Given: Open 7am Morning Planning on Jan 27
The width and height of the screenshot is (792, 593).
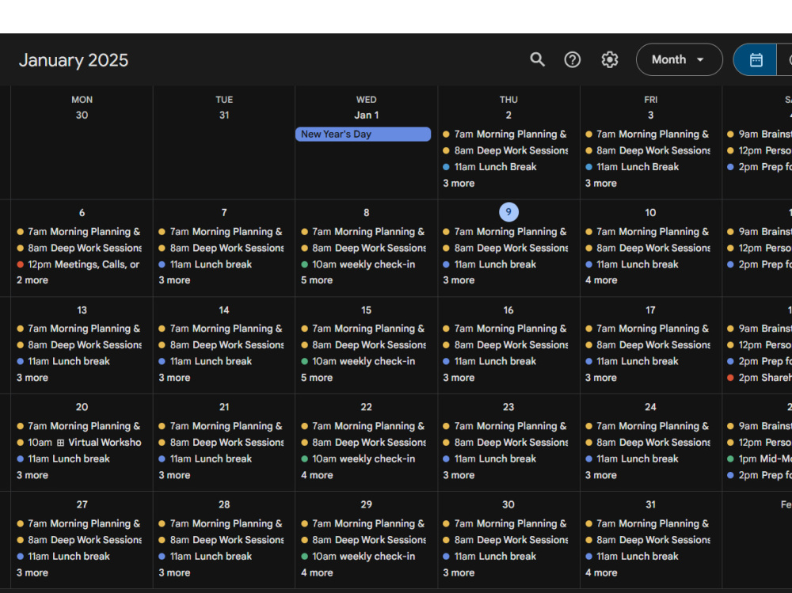Looking at the screenshot, I should coord(78,524).
